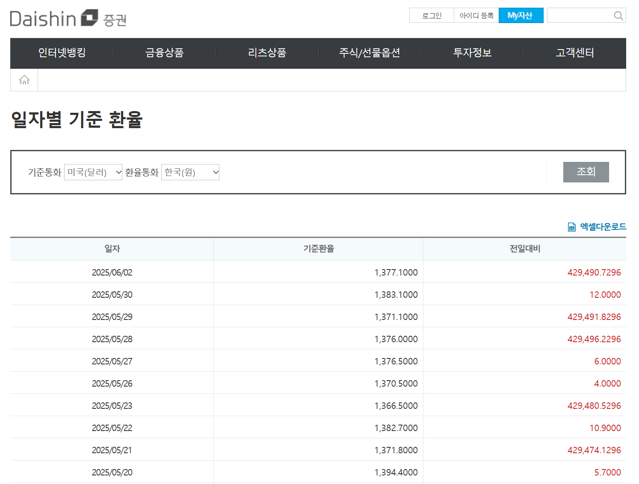This screenshot has width=639, height=484.
Task: Open the 금융상품 menu
Action: 164,53
